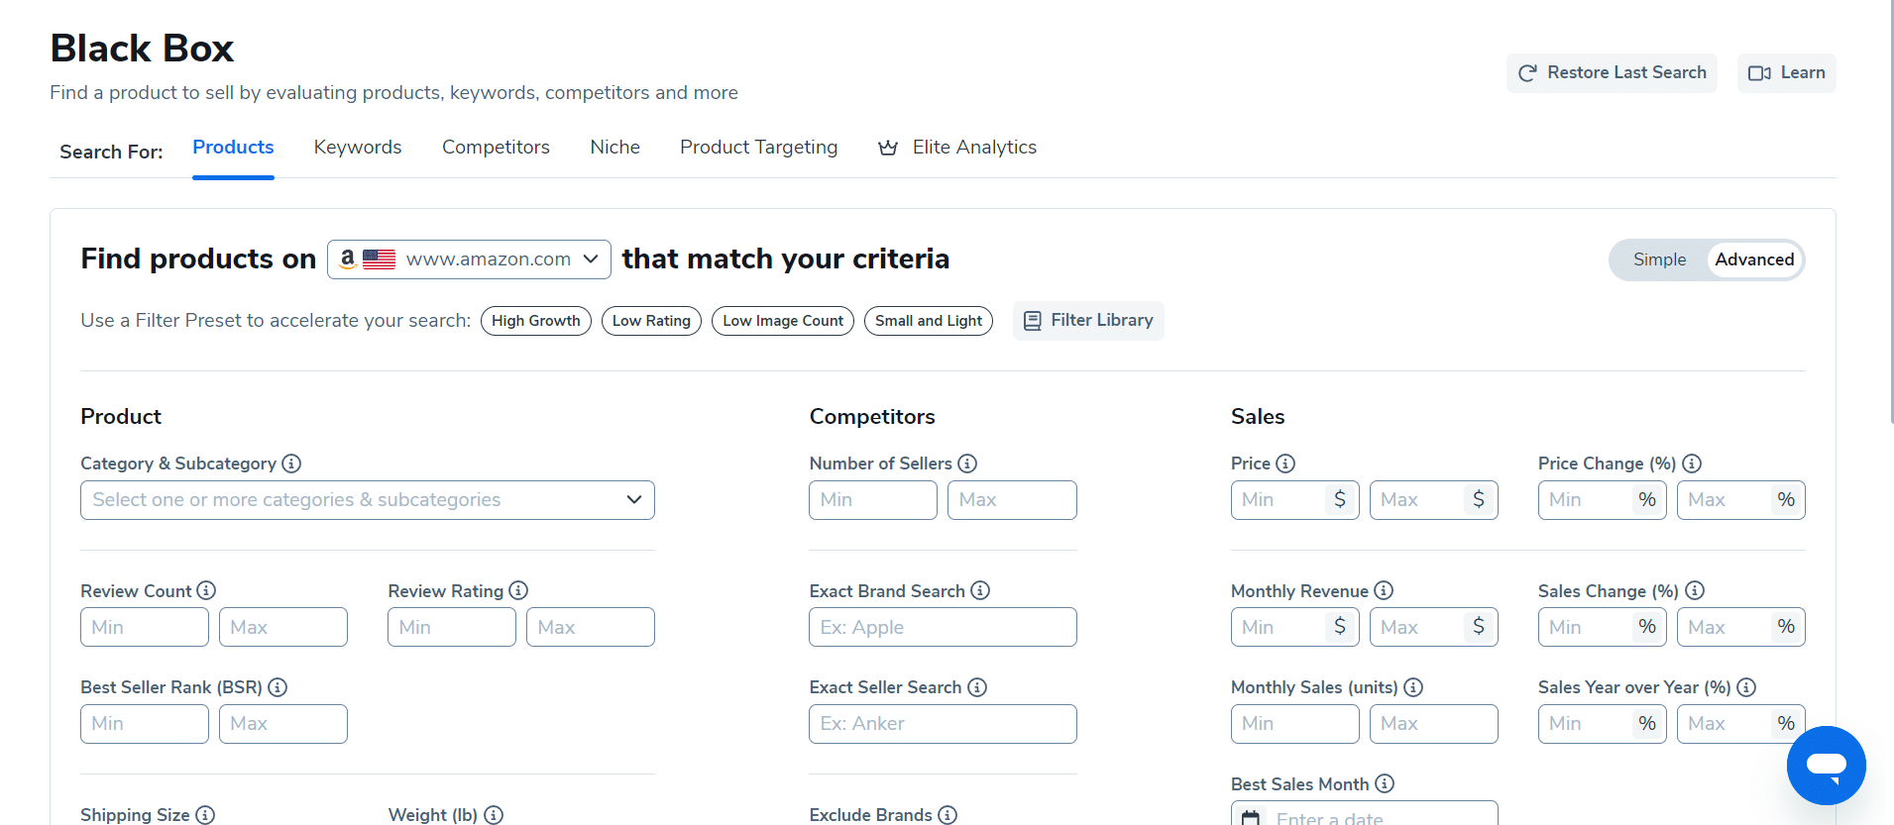The width and height of the screenshot is (1894, 825).
Task: Switch to Simple filter mode
Action: [1659, 259]
